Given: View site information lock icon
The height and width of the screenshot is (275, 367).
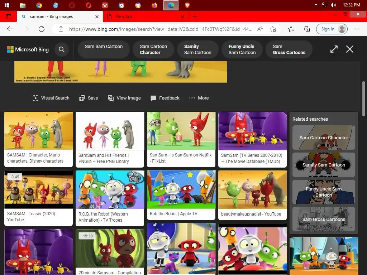Looking at the screenshot, I should click(x=61, y=29).
